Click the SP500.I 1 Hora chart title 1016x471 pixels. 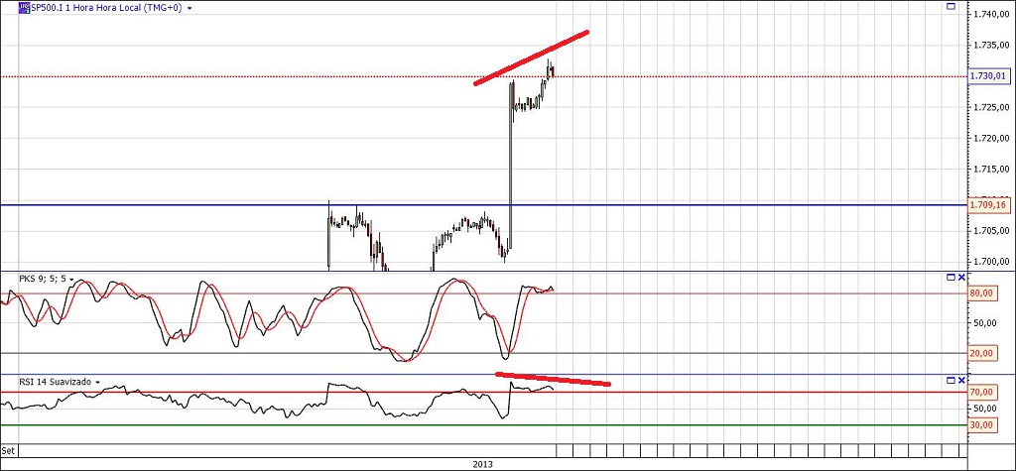[107, 8]
